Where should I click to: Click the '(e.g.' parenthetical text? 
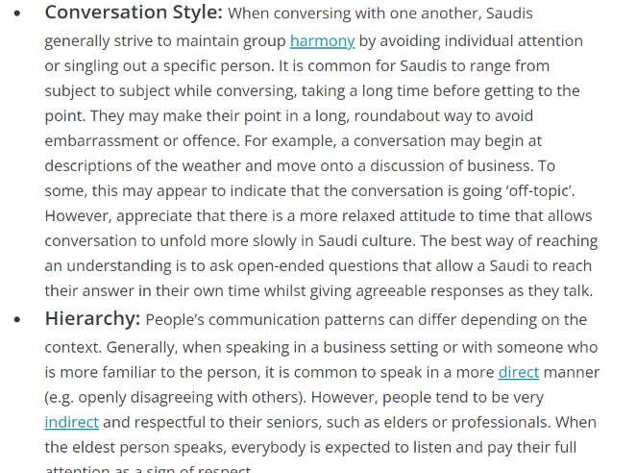pos(60,397)
